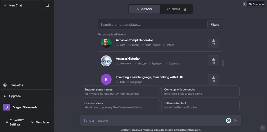The height and width of the screenshot is (132, 267).
Task: Open the three-dot menu beside Dragan Stevanovic
Action: point(48,107)
